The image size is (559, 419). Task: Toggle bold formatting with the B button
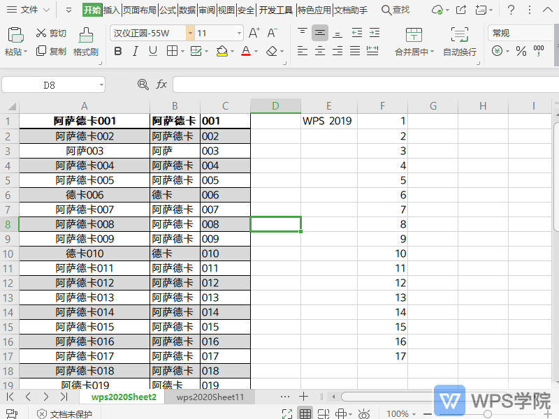117,51
